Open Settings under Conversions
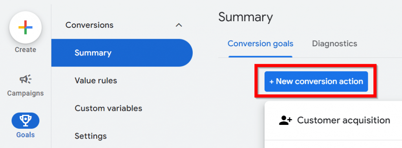The width and height of the screenshot is (402, 148). 91,136
